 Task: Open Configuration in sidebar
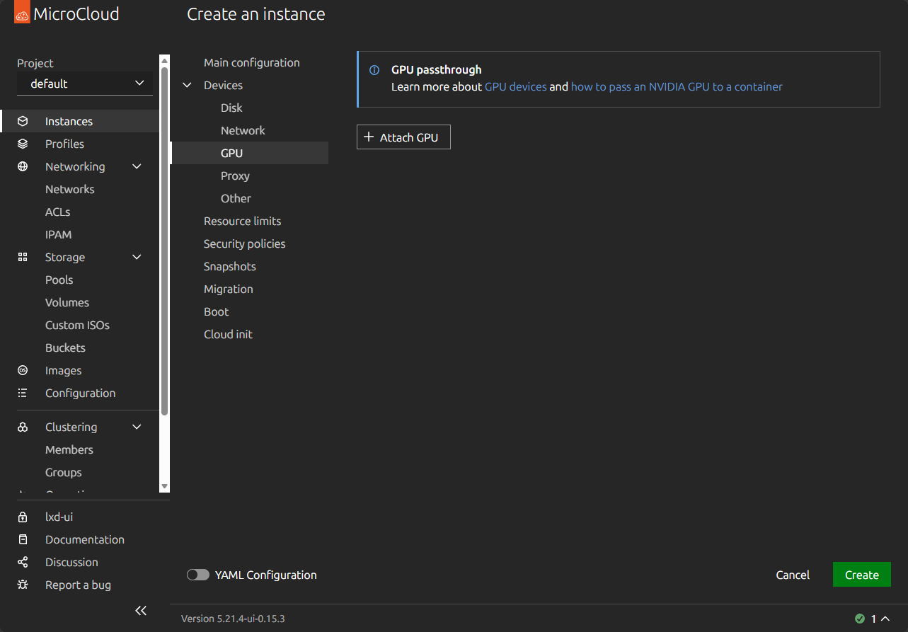tap(79, 393)
